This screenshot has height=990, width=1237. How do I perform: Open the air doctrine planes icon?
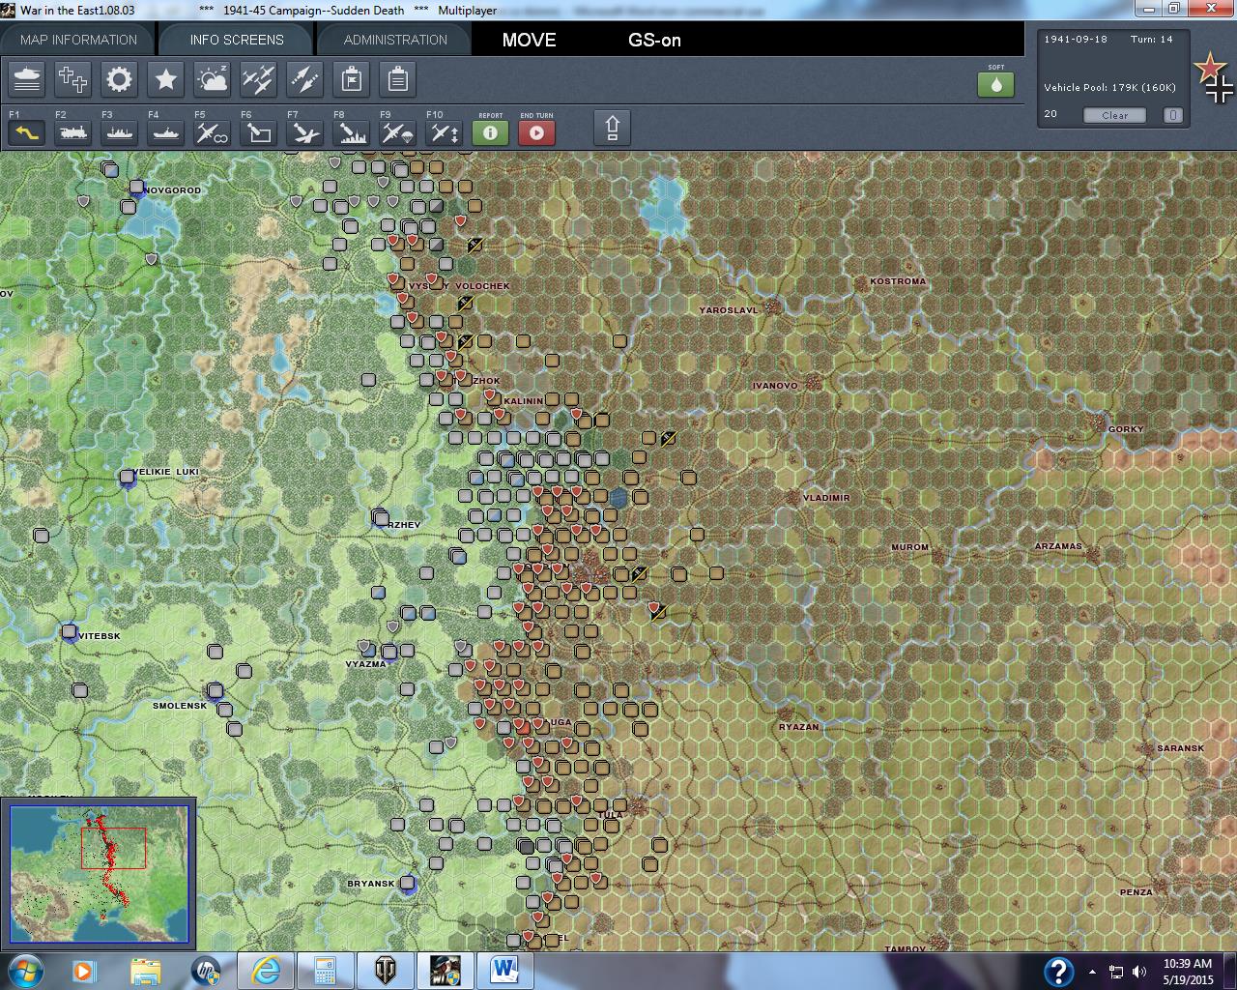tap(259, 79)
